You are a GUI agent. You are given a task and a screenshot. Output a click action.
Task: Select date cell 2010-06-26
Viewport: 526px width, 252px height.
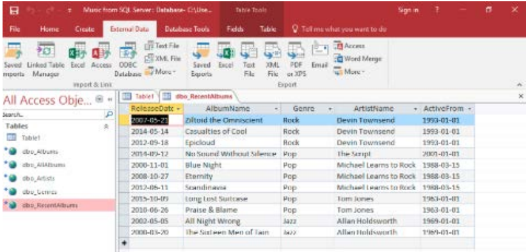coord(156,210)
